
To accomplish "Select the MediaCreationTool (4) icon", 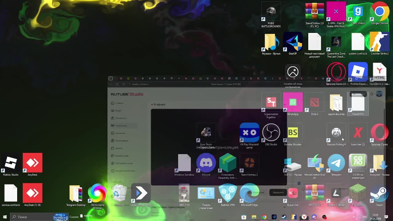I will pos(314,163).
